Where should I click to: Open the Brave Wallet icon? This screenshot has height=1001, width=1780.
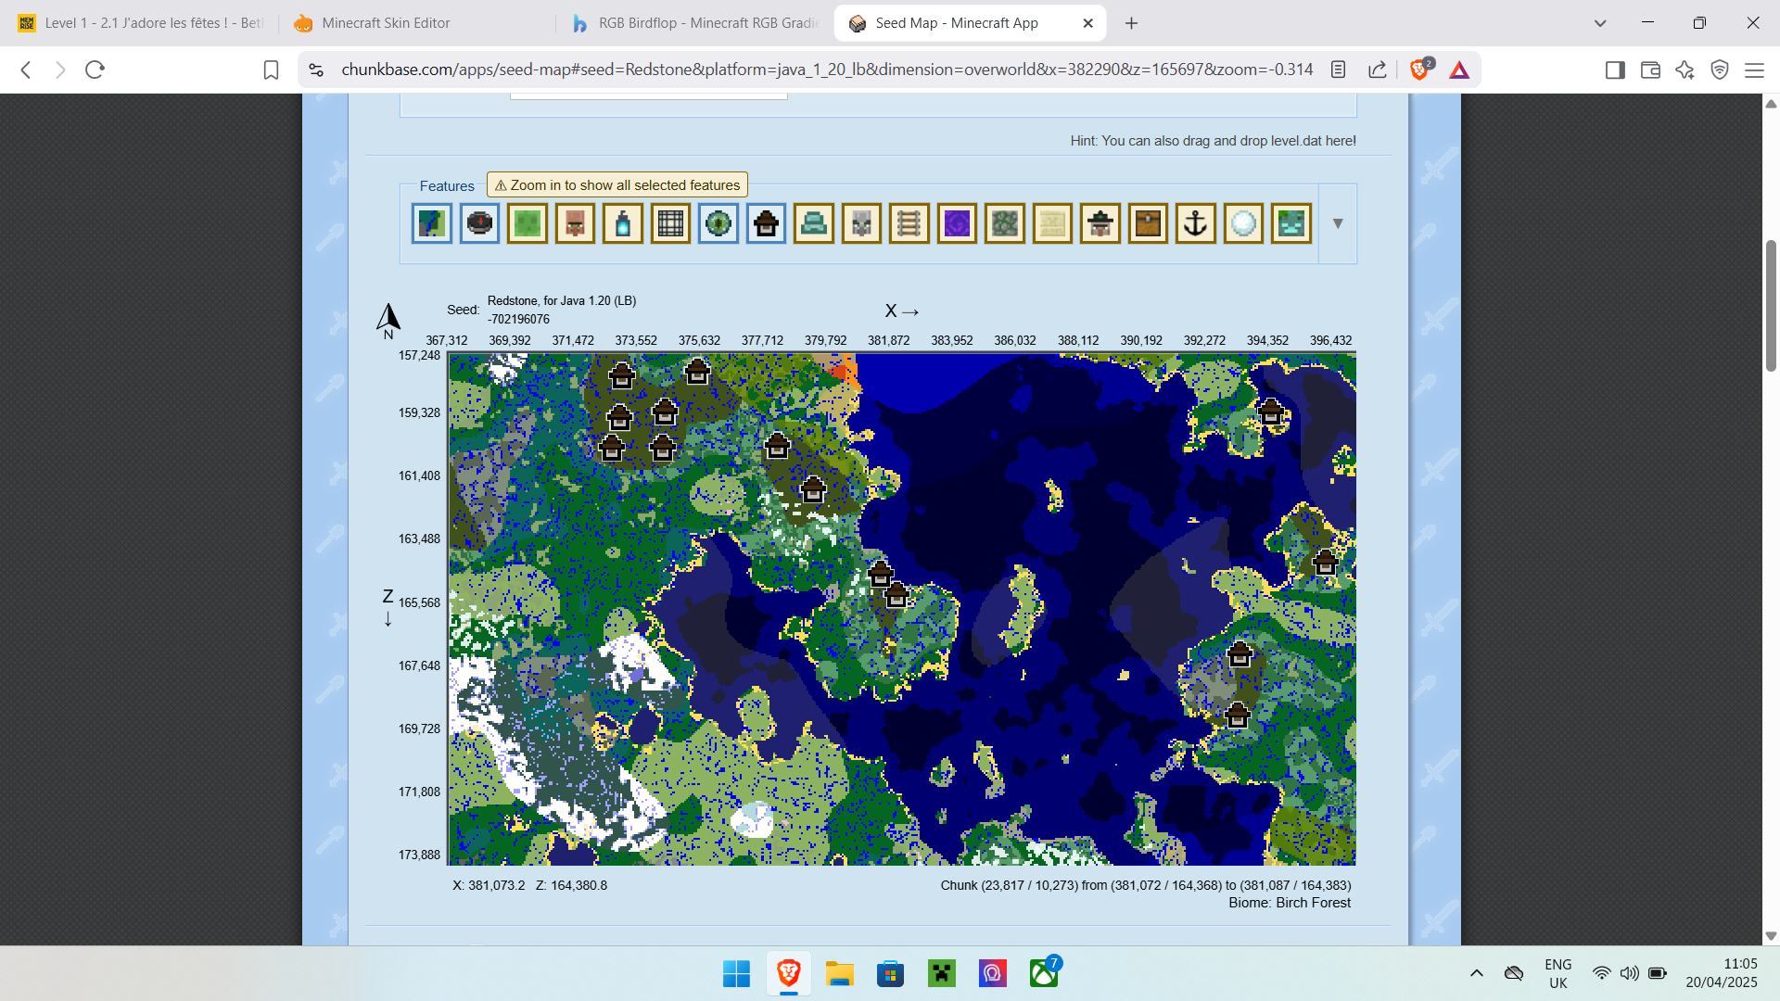coord(1650,70)
